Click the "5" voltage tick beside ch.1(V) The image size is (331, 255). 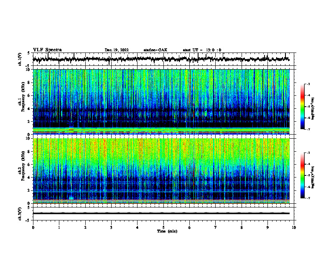pos(29,53)
